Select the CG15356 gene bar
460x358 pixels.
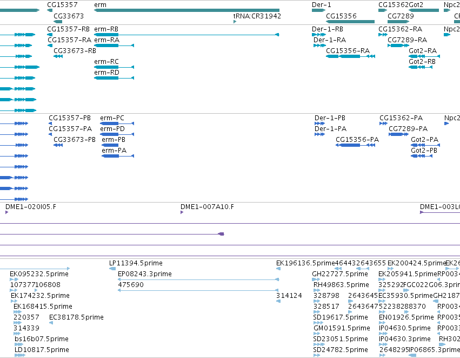(x=350, y=22)
